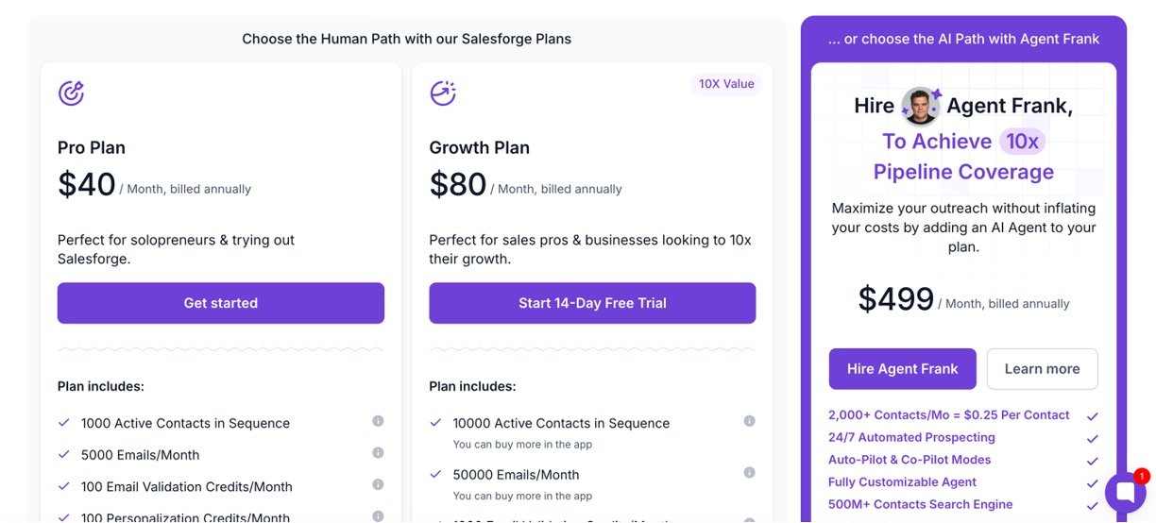
Task: Click Agent Frank's avatar photo
Action: 920,106
